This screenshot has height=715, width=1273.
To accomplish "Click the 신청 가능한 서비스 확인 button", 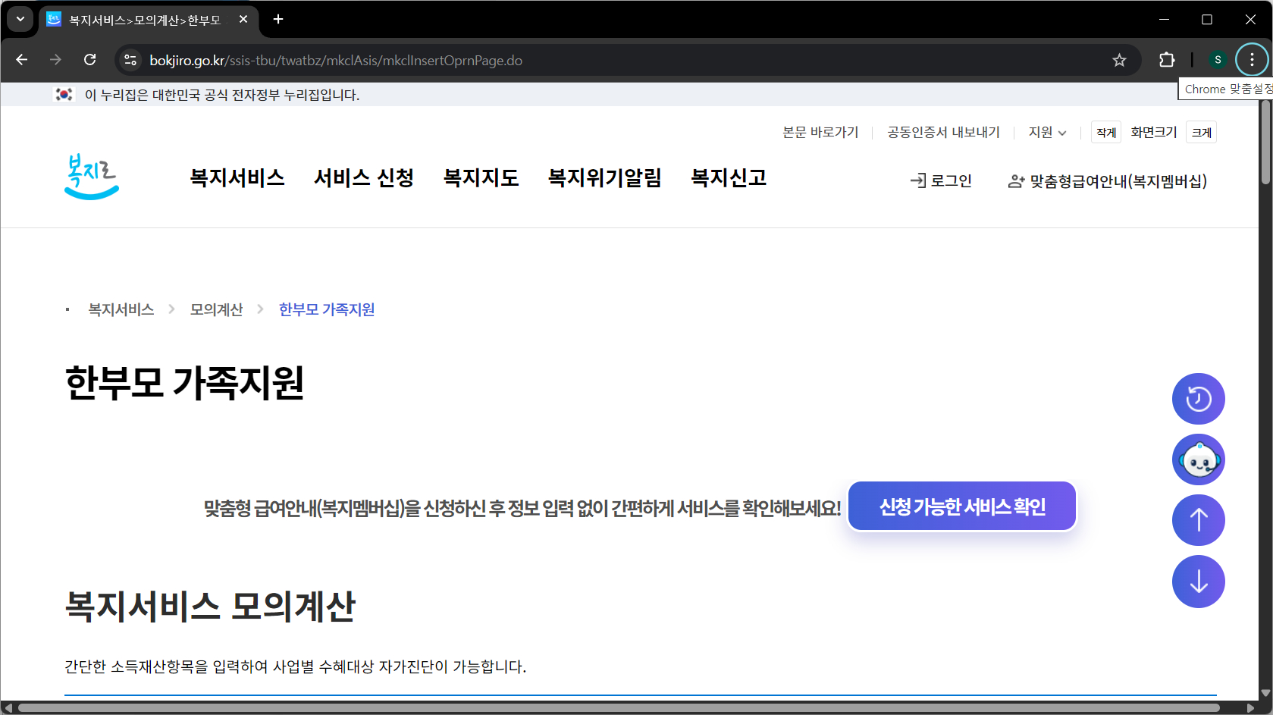I will (962, 506).
